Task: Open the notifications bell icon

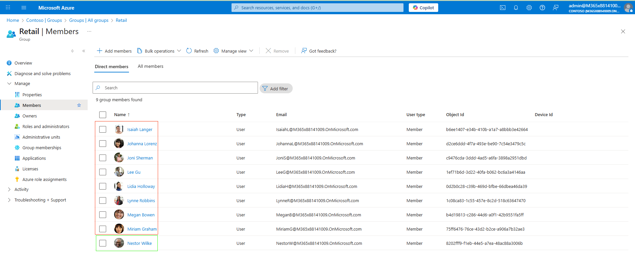Action: coord(516,8)
